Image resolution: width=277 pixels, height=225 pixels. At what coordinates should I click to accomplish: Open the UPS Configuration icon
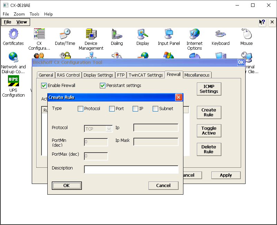point(13,86)
